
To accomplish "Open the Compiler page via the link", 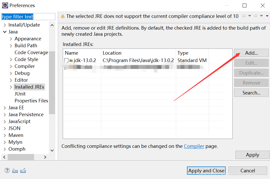I will (x=194, y=146).
